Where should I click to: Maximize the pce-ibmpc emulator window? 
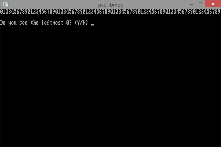click(x=201, y=4)
